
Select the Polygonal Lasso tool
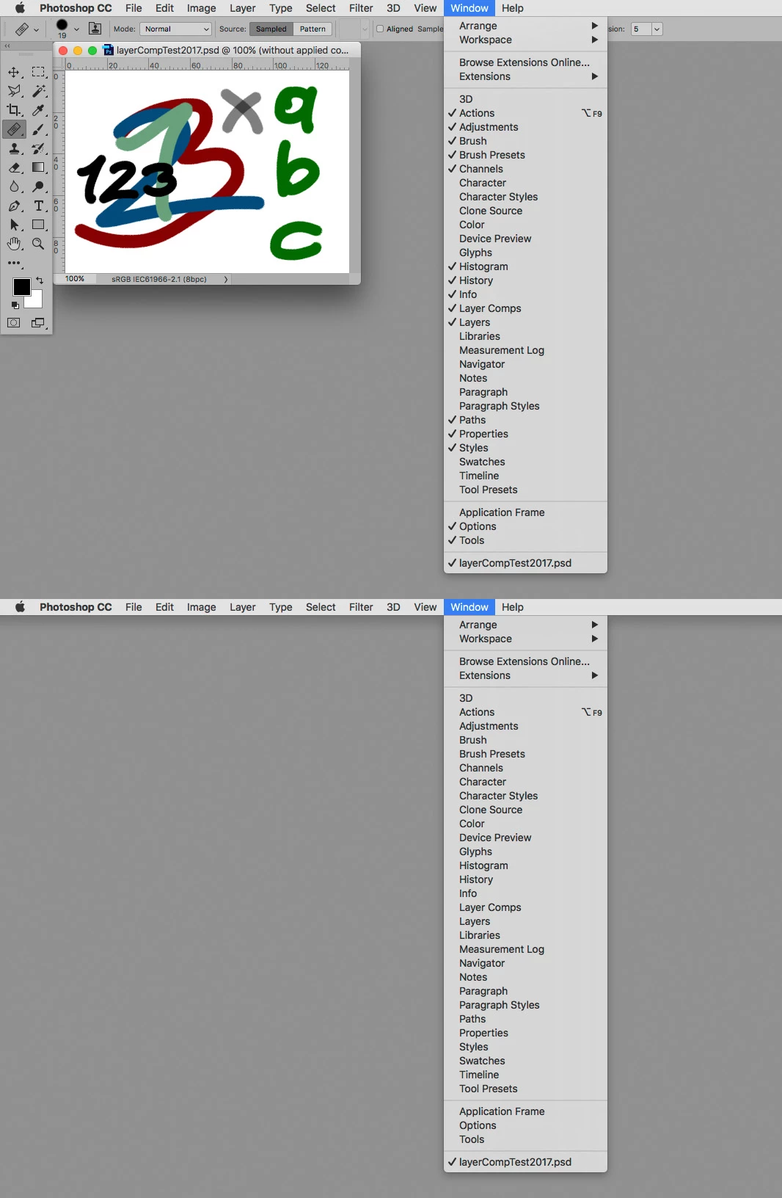click(14, 91)
